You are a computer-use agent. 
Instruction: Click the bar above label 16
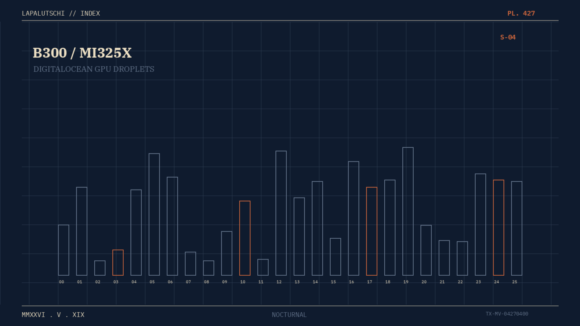coord(354,219)
